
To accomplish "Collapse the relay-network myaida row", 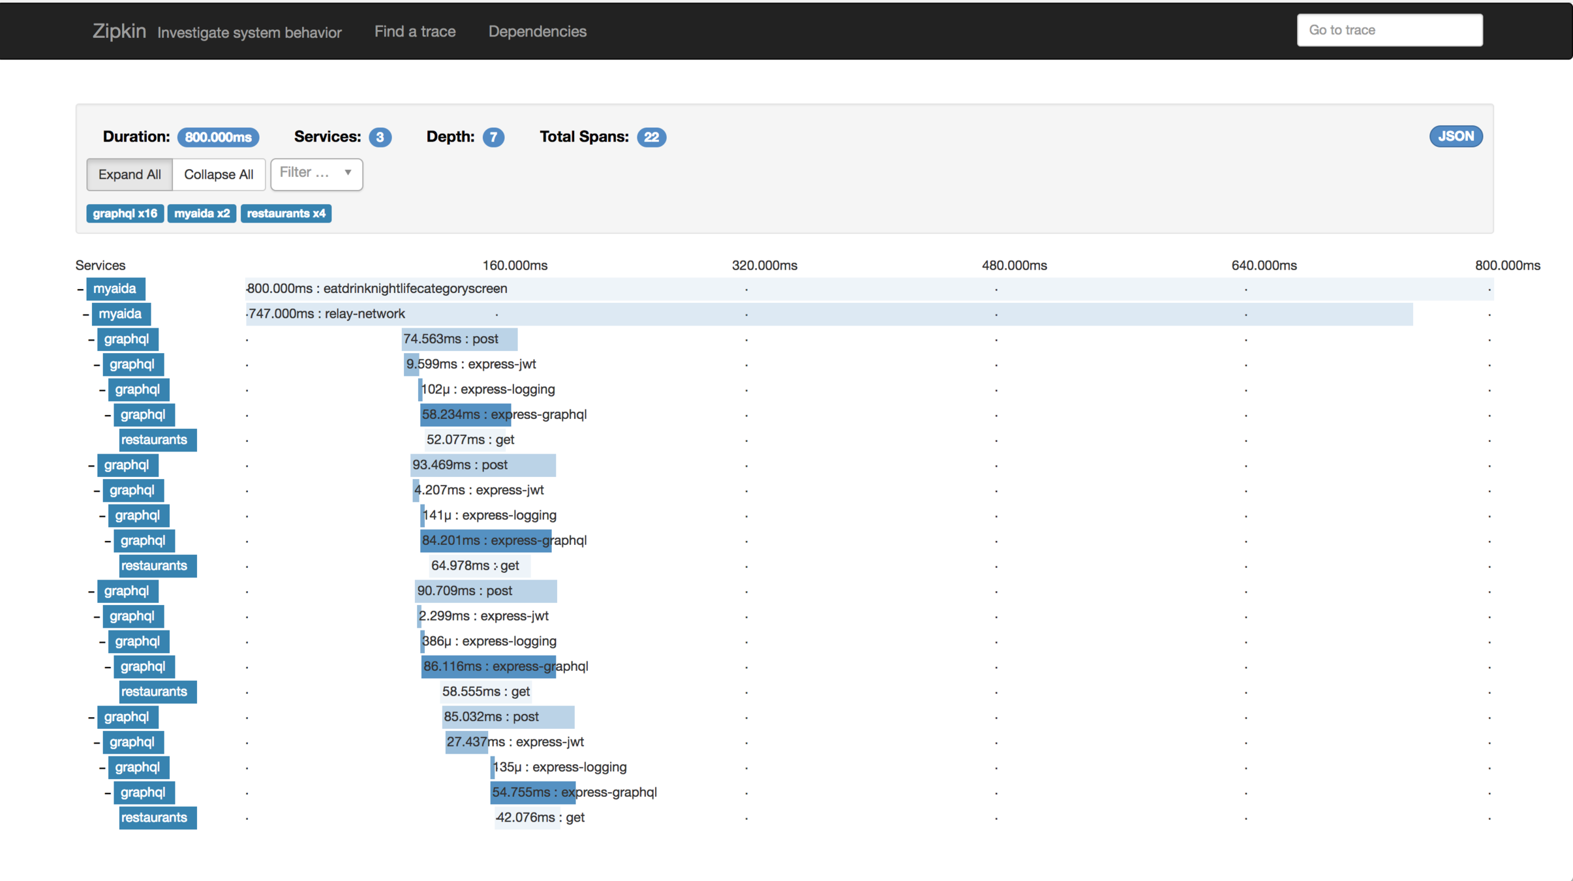I will pos(85,315).
